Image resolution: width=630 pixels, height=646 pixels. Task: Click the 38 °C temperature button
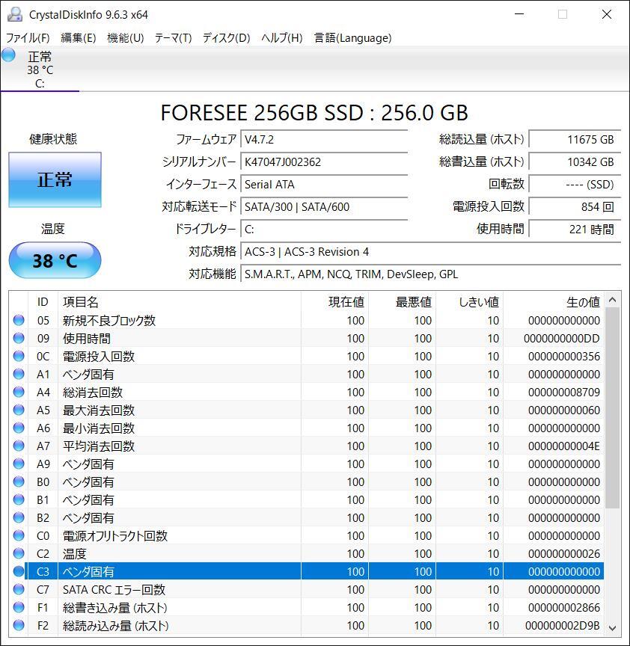(55, 260)
